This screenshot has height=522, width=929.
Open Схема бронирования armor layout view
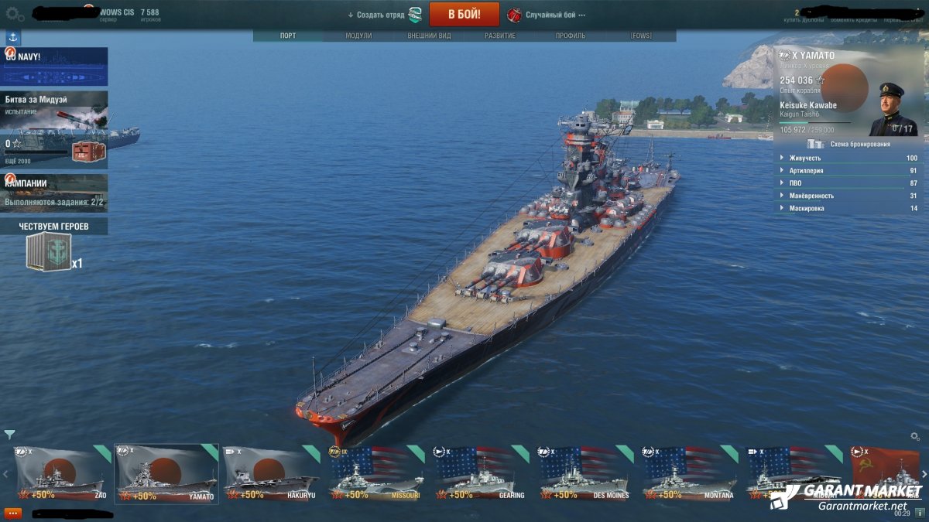(x=848, y=144)
